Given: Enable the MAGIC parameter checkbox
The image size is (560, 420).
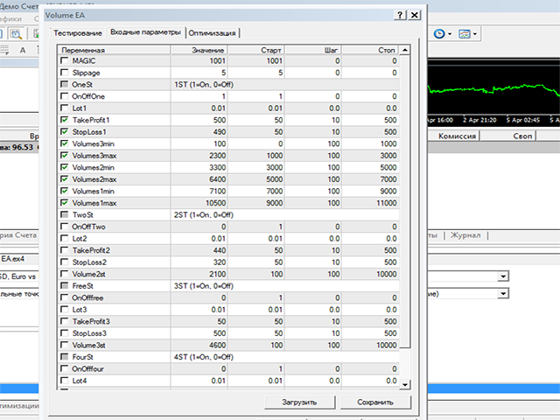Looking at the screenshot, I should tap(65, 62).
